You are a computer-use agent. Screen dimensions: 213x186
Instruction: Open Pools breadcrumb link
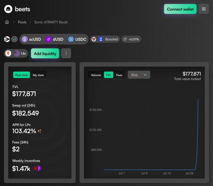pyautogui.click(x=22, y=22)
